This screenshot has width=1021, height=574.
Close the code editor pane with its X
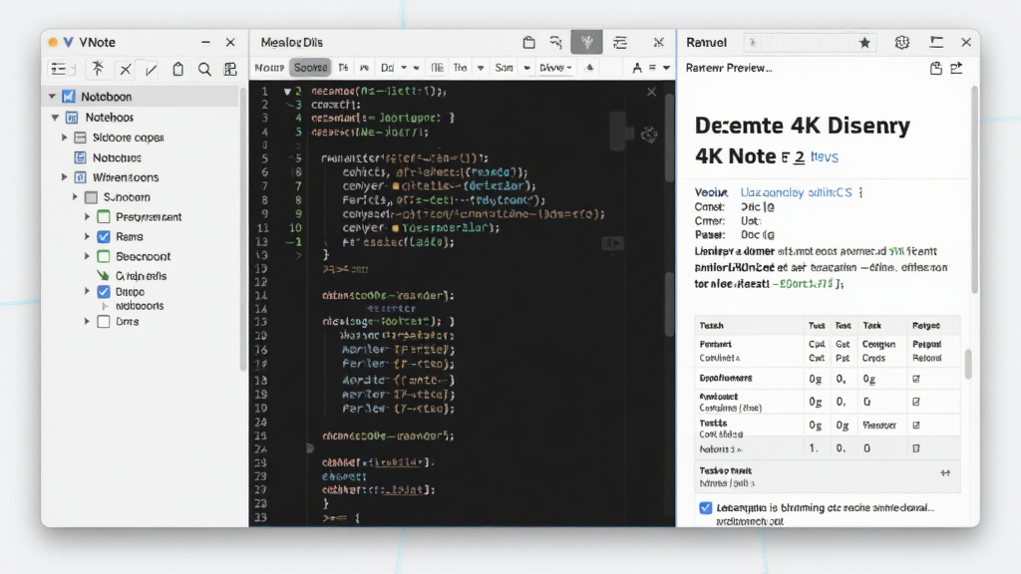point(651,92)
